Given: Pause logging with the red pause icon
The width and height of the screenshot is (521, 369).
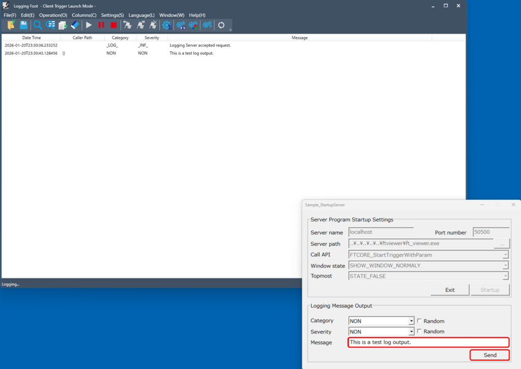Looking at the screenshot, I should 101,25.
